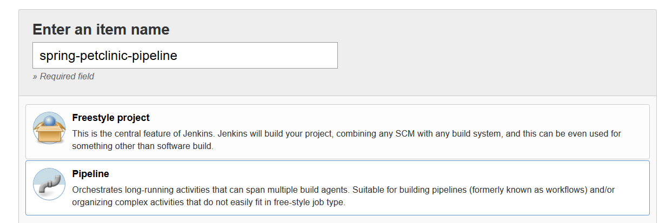Click the Freestyle project box icon
Screen dimensions: 666x223
(x=49, y=129)
